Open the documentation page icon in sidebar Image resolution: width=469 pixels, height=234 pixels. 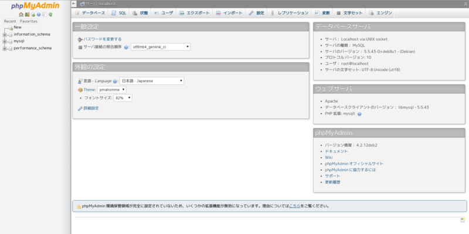[45, 14]
